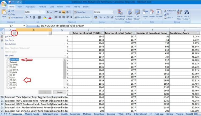Toggle Bold formatting
This screenshot has height=116, width=201.
(27, 17)
